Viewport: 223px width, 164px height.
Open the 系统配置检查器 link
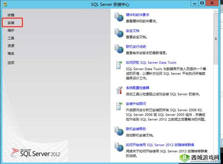pos(137,88)
